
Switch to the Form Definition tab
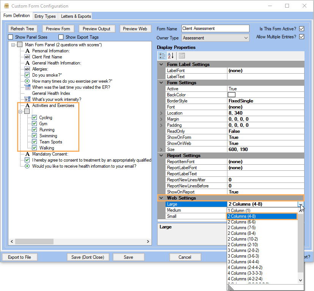pos(17,16)
